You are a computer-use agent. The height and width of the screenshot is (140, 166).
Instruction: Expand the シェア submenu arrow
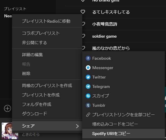point(77,126)
